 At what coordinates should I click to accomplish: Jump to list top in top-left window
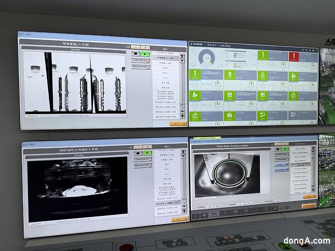pos(182,56)
